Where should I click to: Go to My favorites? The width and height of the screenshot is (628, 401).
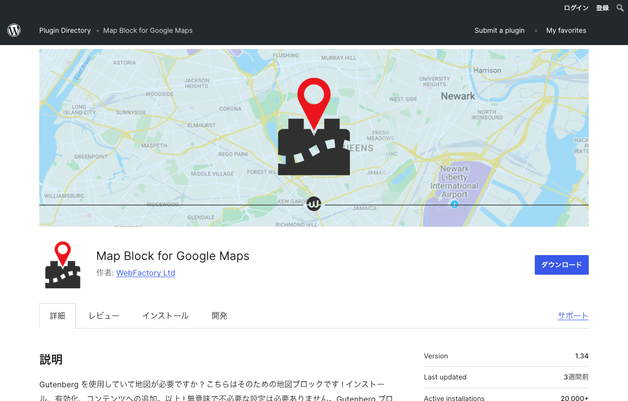click(566, 30)
